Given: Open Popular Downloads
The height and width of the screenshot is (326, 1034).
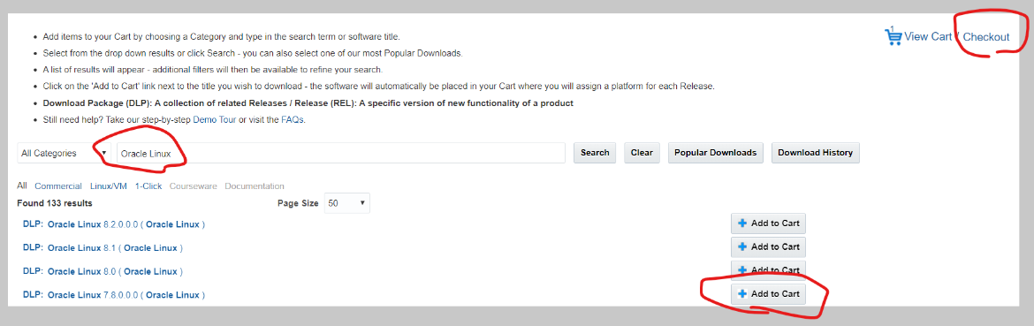Looking at the screenshot, I should [x=716, y=153].
